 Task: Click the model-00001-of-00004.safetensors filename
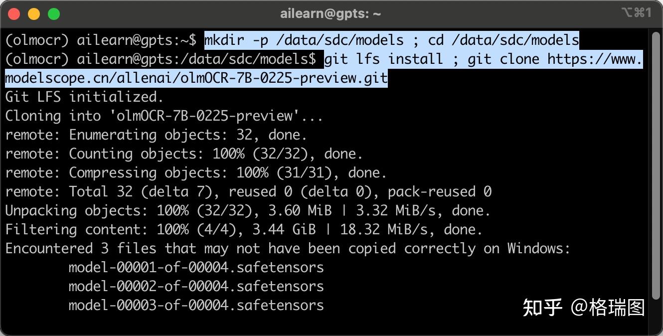coord(196,268)
